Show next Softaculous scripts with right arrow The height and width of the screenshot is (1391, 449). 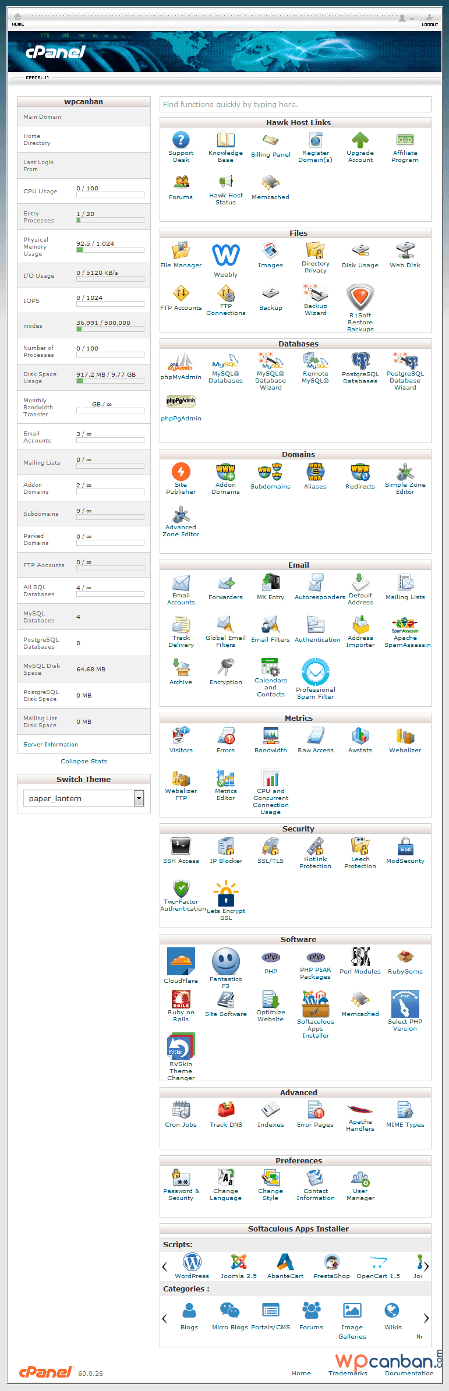426,1266
